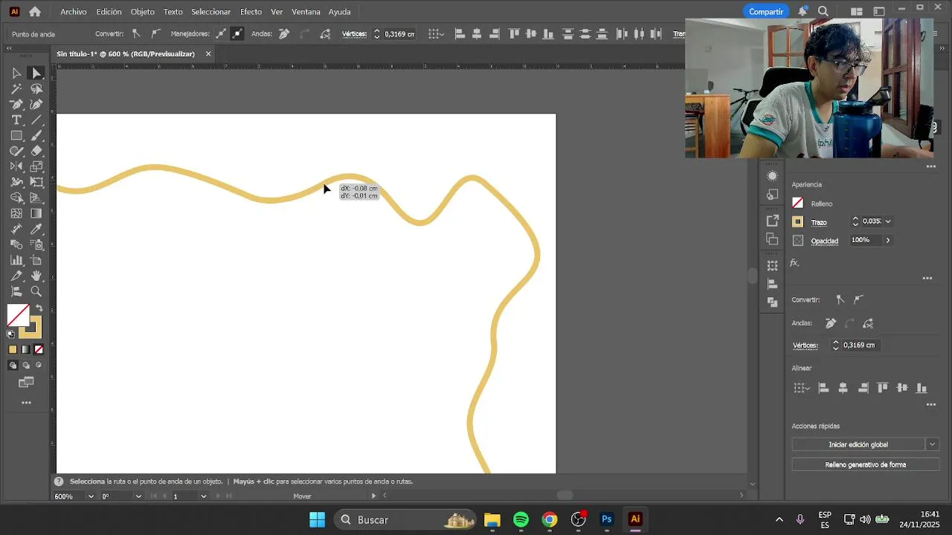Show handles for multiple selected anchor points

pos(221,34)
